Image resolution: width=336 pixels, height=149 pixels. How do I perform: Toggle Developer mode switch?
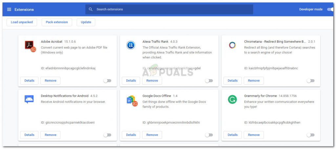(x=331, y=10)
